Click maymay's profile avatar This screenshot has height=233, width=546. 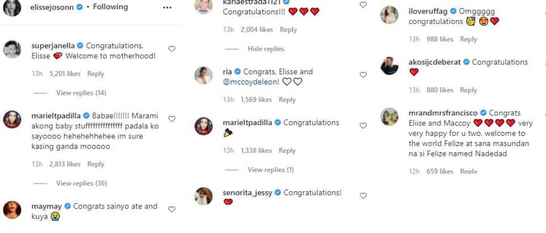click(x=12, y=210)
